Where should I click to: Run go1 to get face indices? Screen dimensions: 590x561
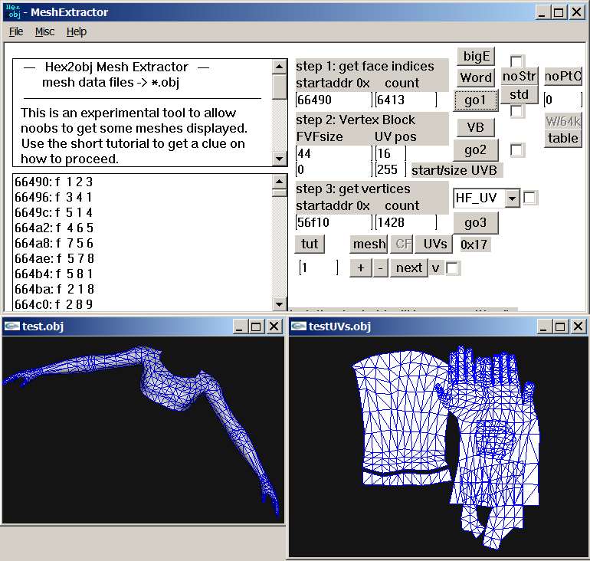click(x=476, y=100)
